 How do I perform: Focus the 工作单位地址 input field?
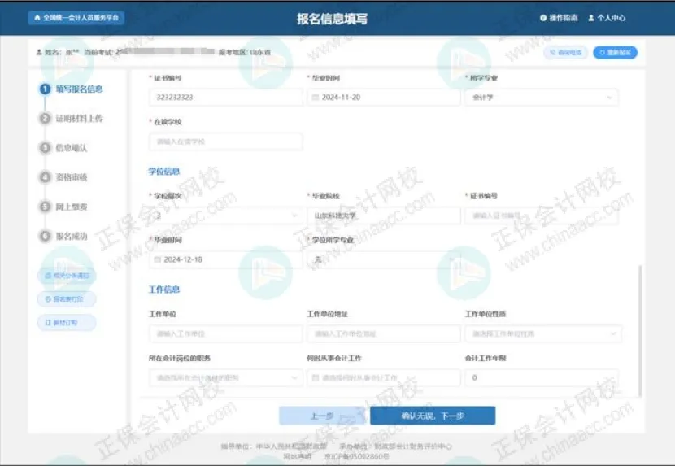[384, 333]
